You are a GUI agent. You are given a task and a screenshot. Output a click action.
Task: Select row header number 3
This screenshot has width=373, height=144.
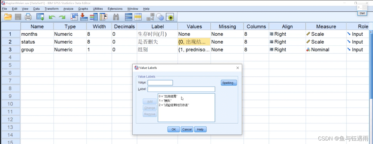point(10,50)
